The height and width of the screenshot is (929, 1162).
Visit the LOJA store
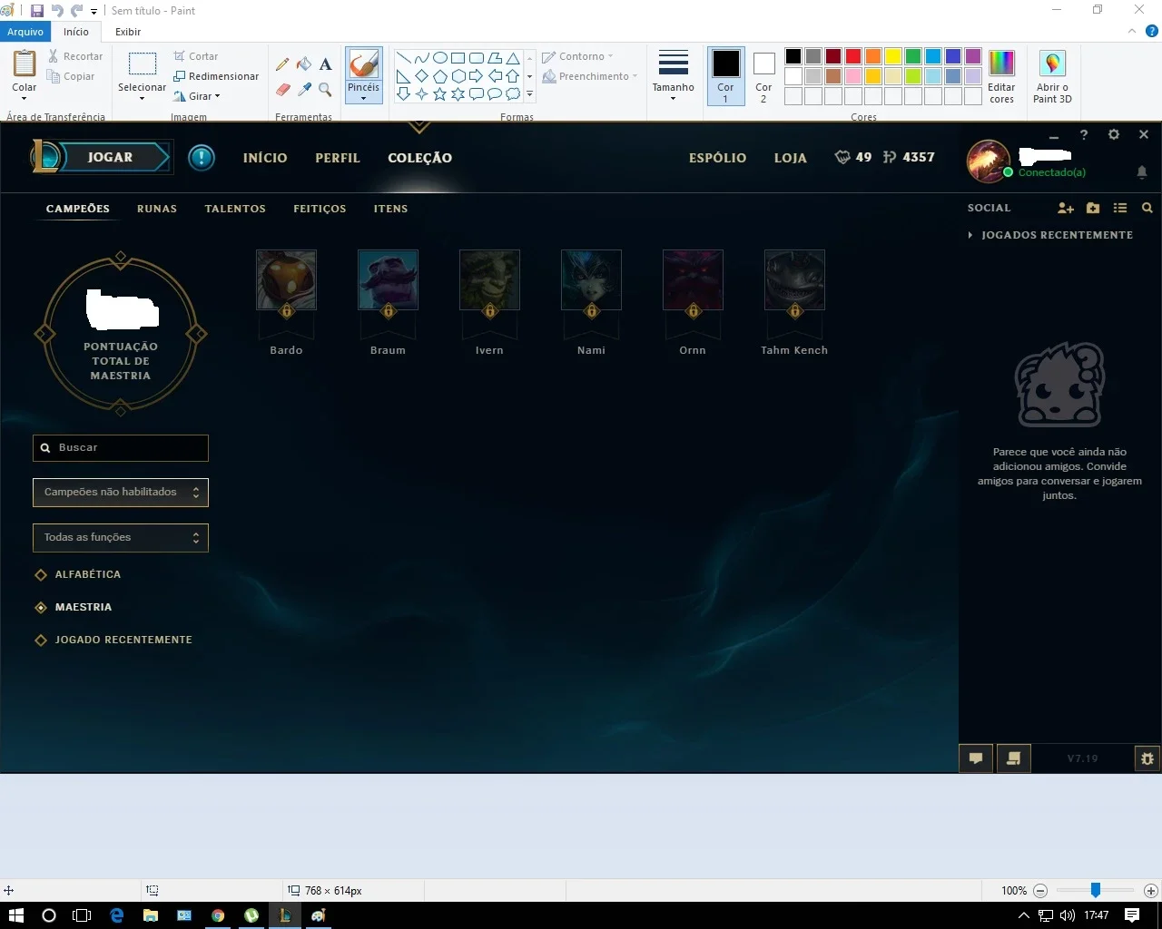pyautogui.click(x=790, y=158)
